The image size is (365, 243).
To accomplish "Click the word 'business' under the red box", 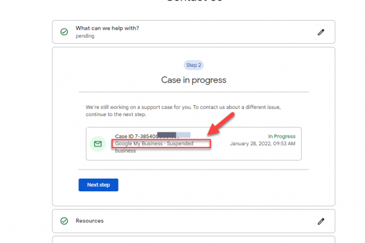I will 125,151.
